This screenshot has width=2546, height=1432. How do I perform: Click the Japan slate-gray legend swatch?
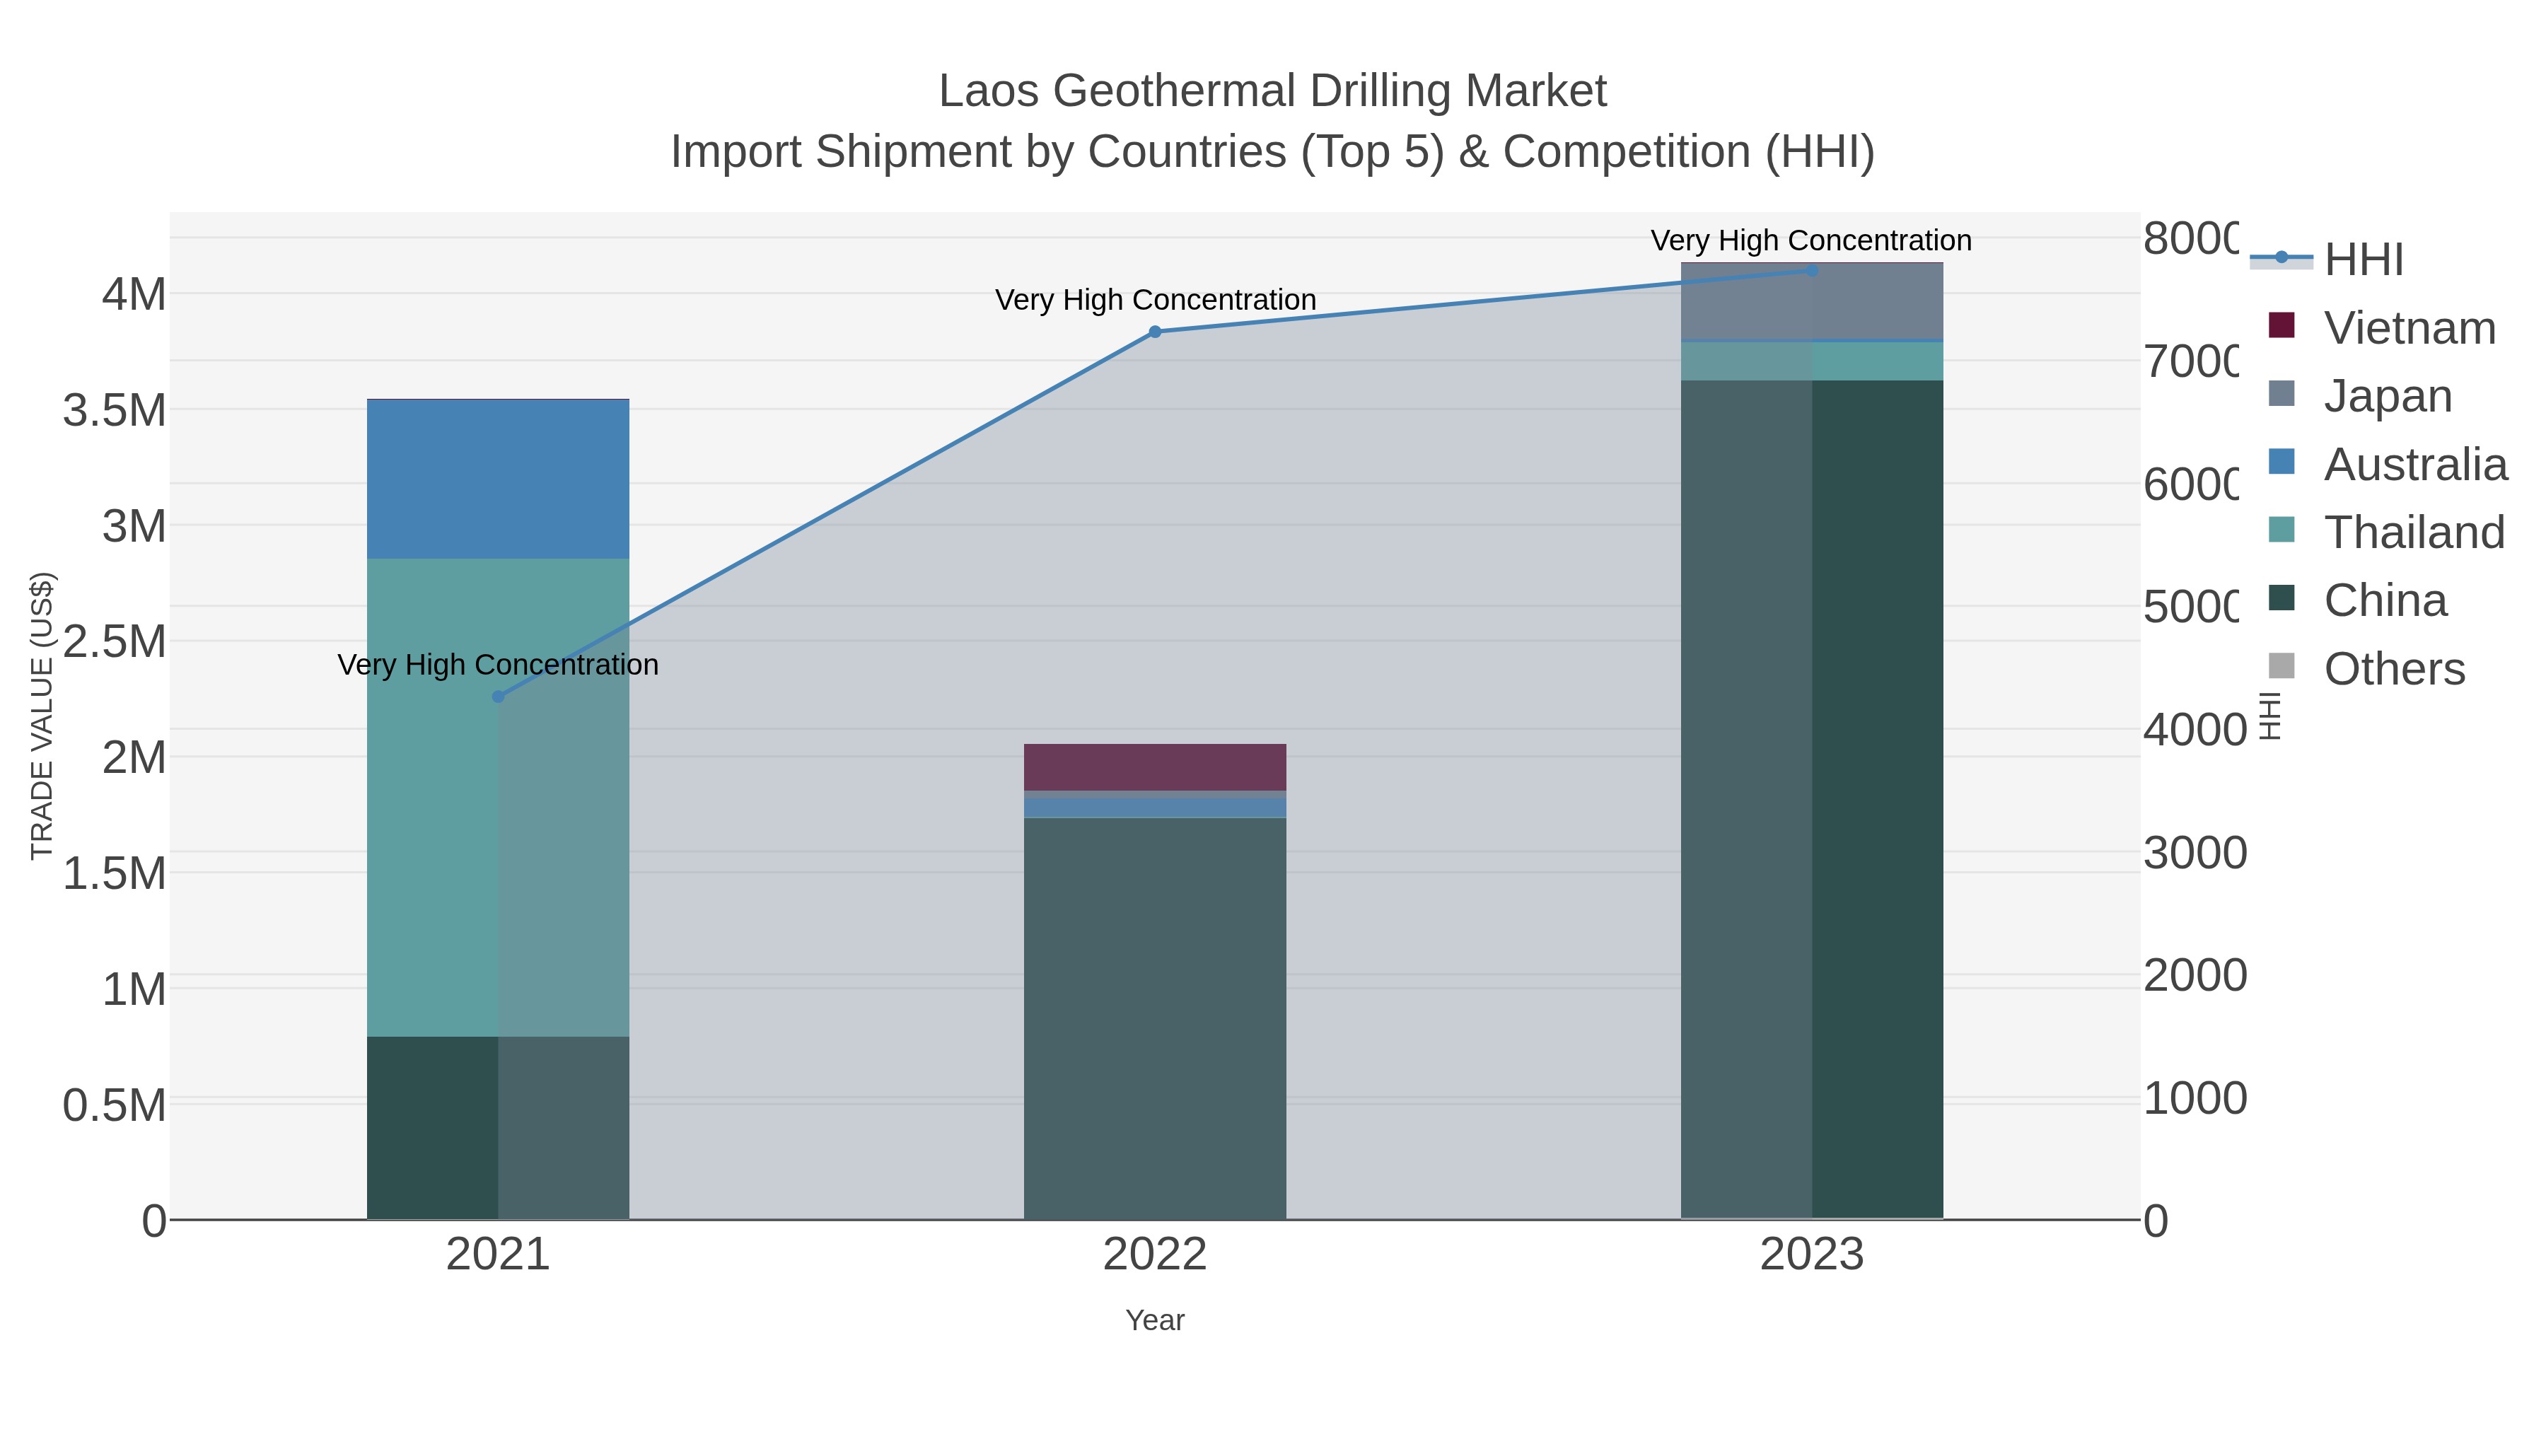(2281, 392)
